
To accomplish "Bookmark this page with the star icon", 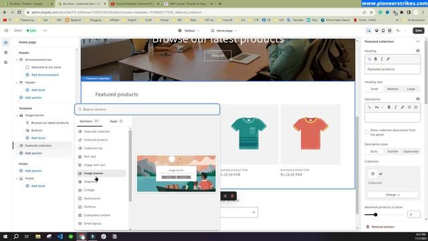I will 372,12.
